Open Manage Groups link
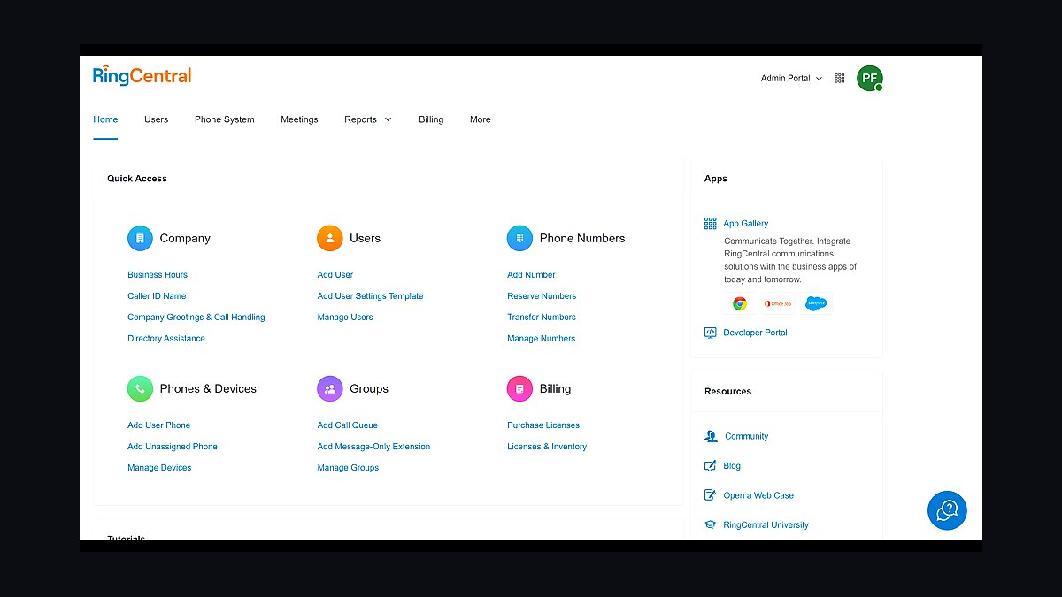The height and width of the screenshot is (597, 1062). (348, 468)
